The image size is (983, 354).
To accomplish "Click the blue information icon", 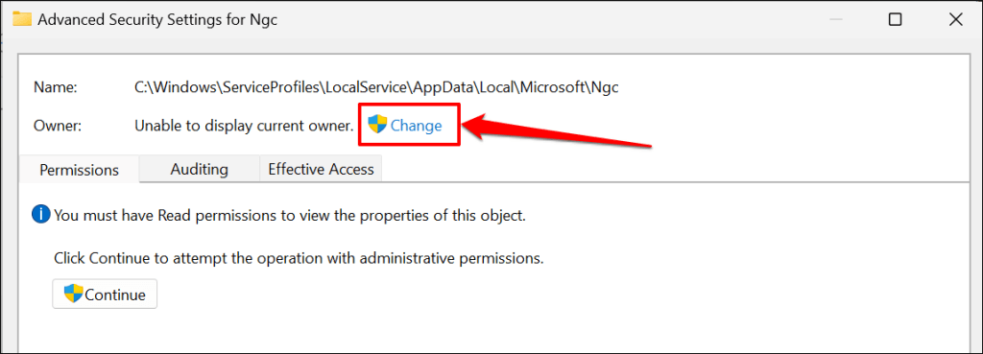I will click(41, 216).
